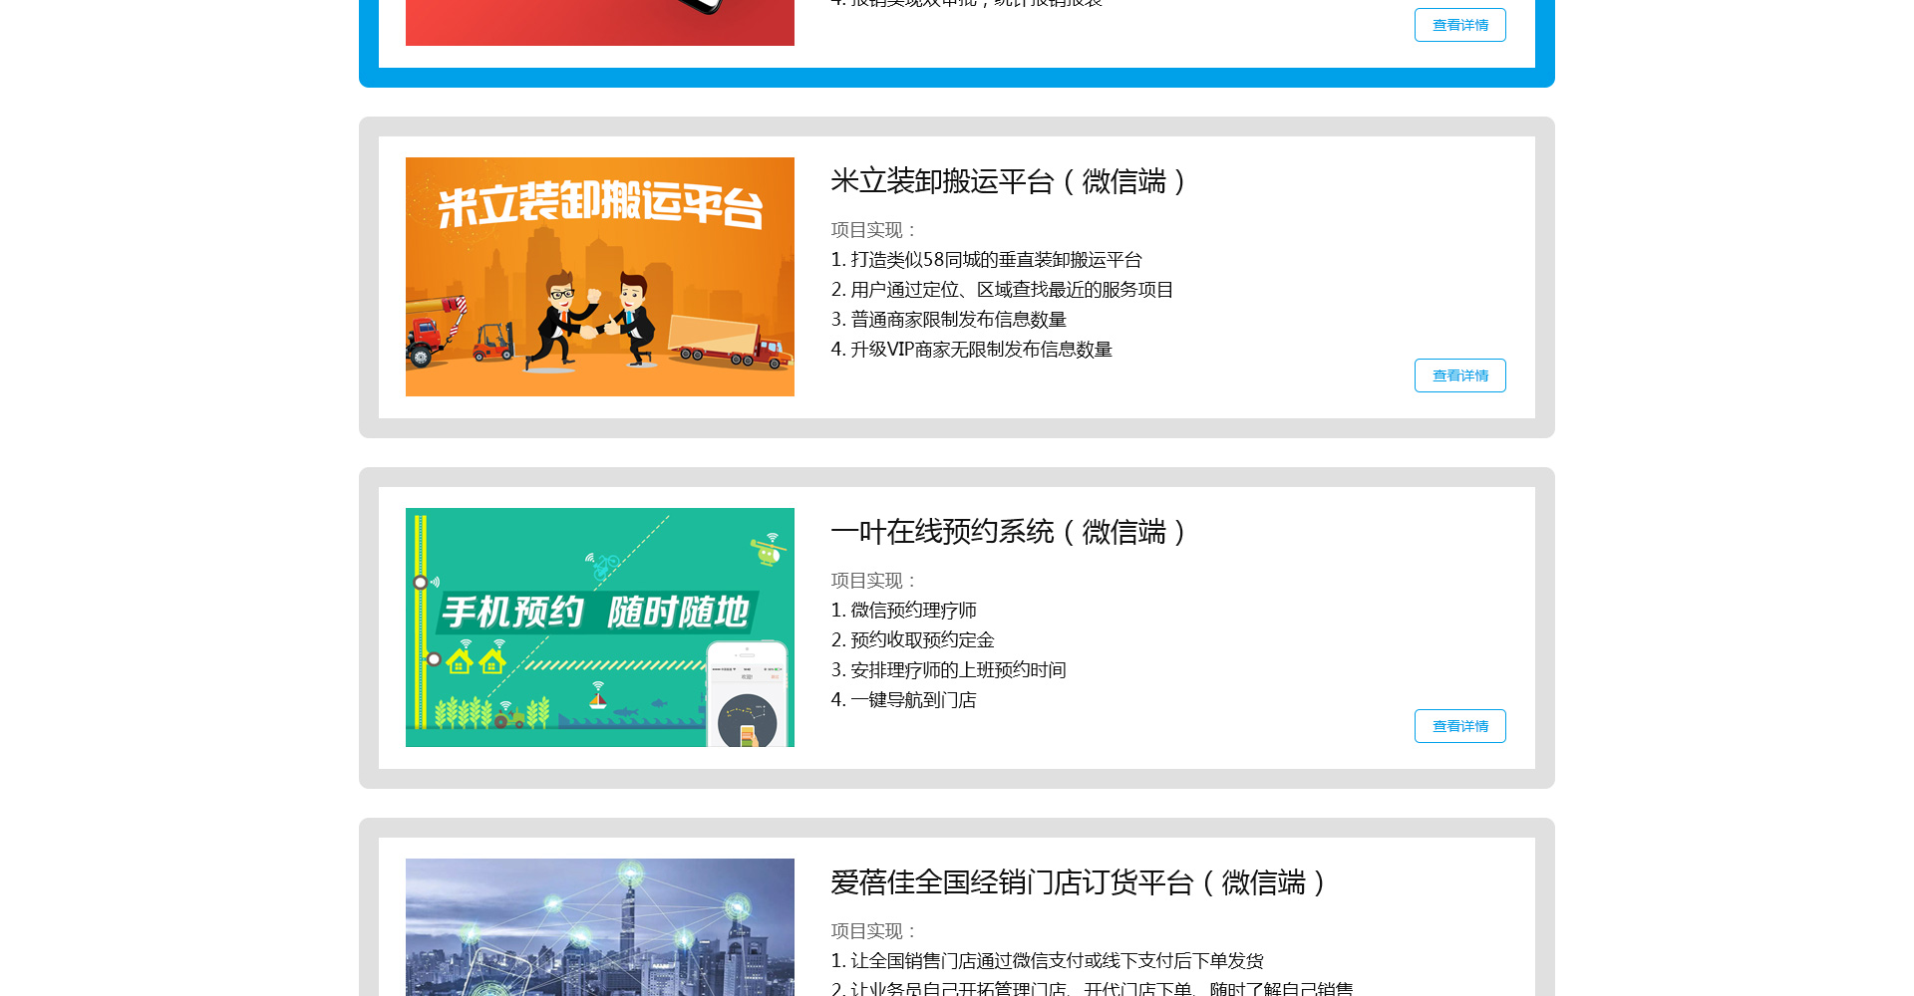The image size is (1914, 996).
Task: Open details for the 一叶在线预约系统 project
Action: 1459,726
